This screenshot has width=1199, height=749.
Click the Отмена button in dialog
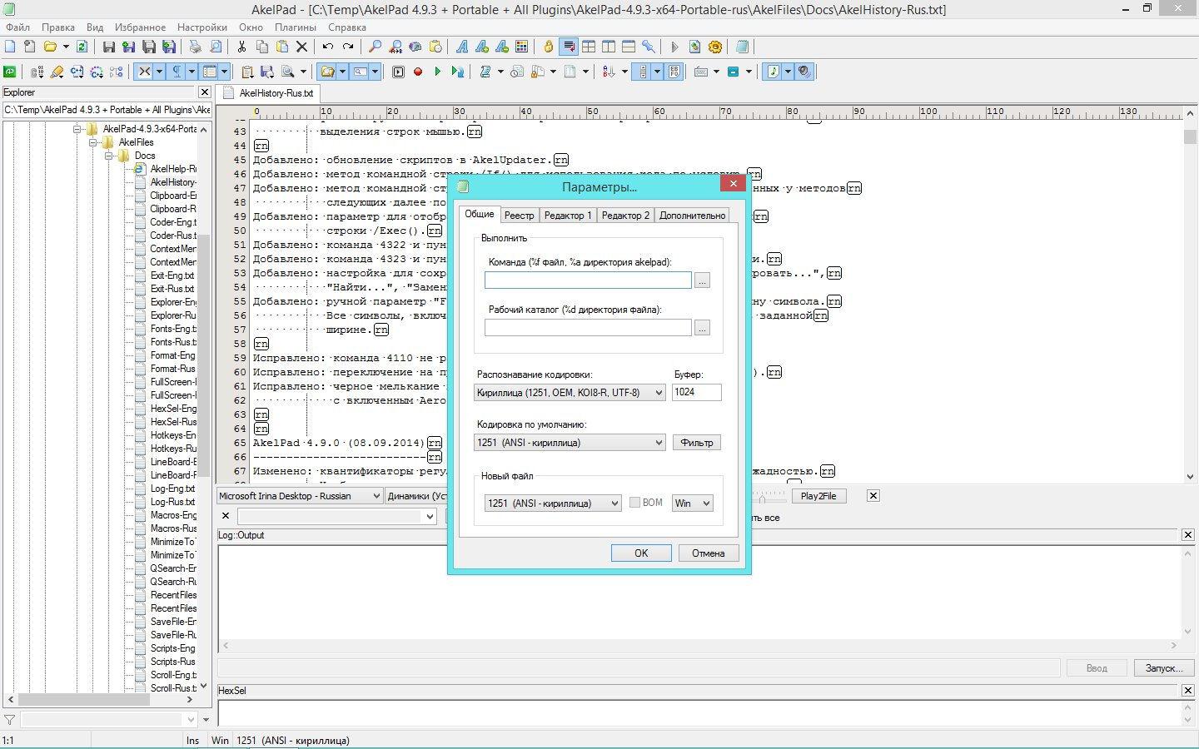[x=708, y=553]
